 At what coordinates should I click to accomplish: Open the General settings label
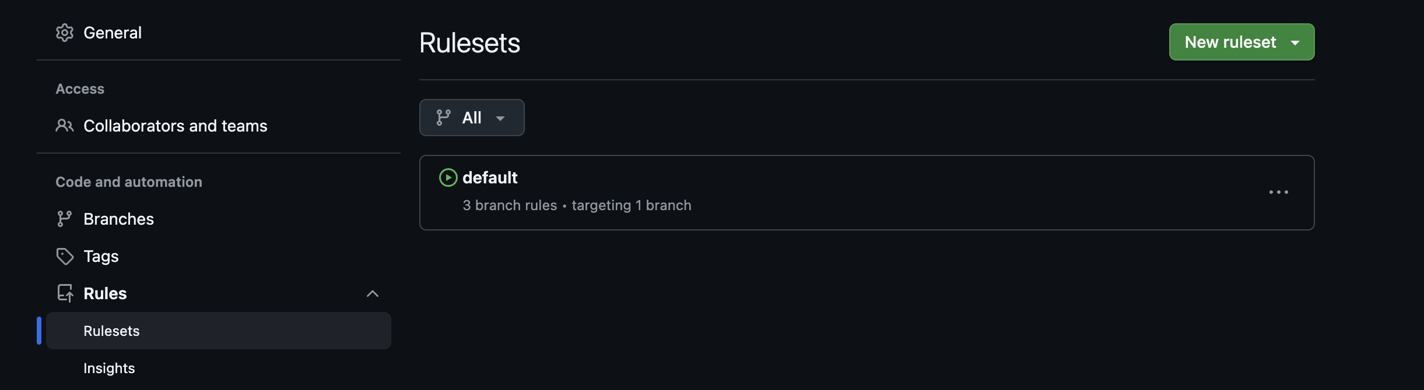pyautogui.click(x=113, y=33)
